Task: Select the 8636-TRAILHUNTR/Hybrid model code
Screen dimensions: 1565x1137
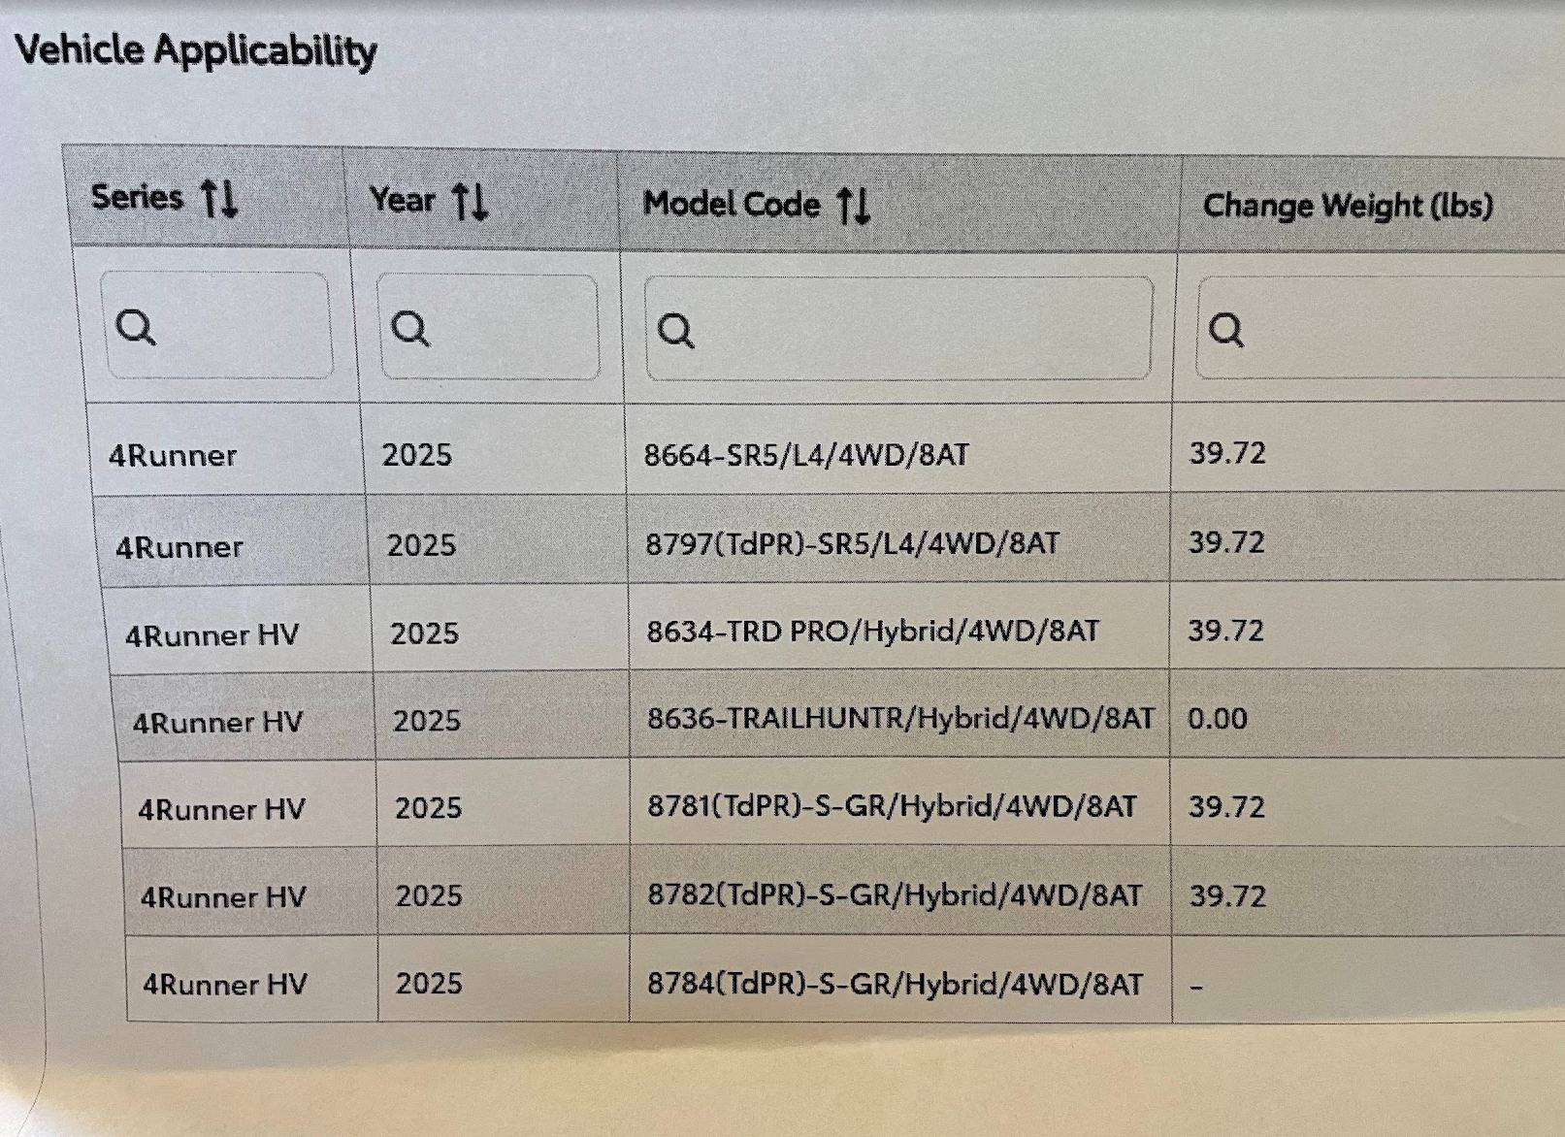Action: 900,719
